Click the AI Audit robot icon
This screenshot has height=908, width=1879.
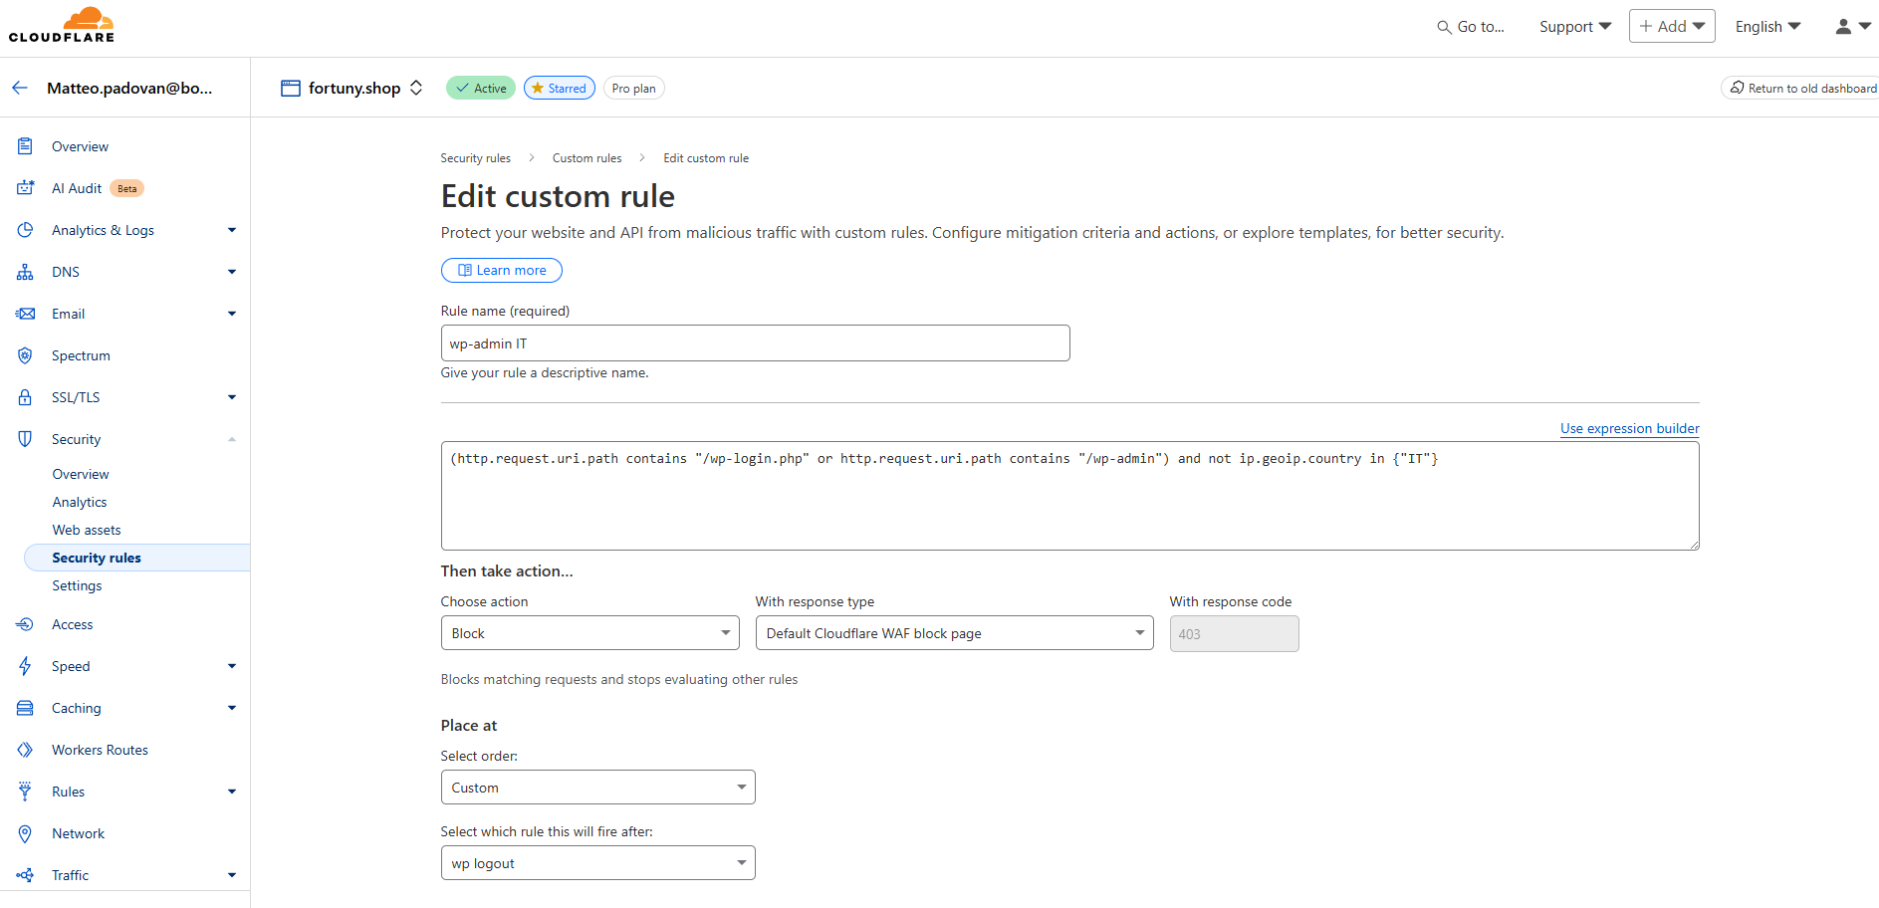(25, 188)
